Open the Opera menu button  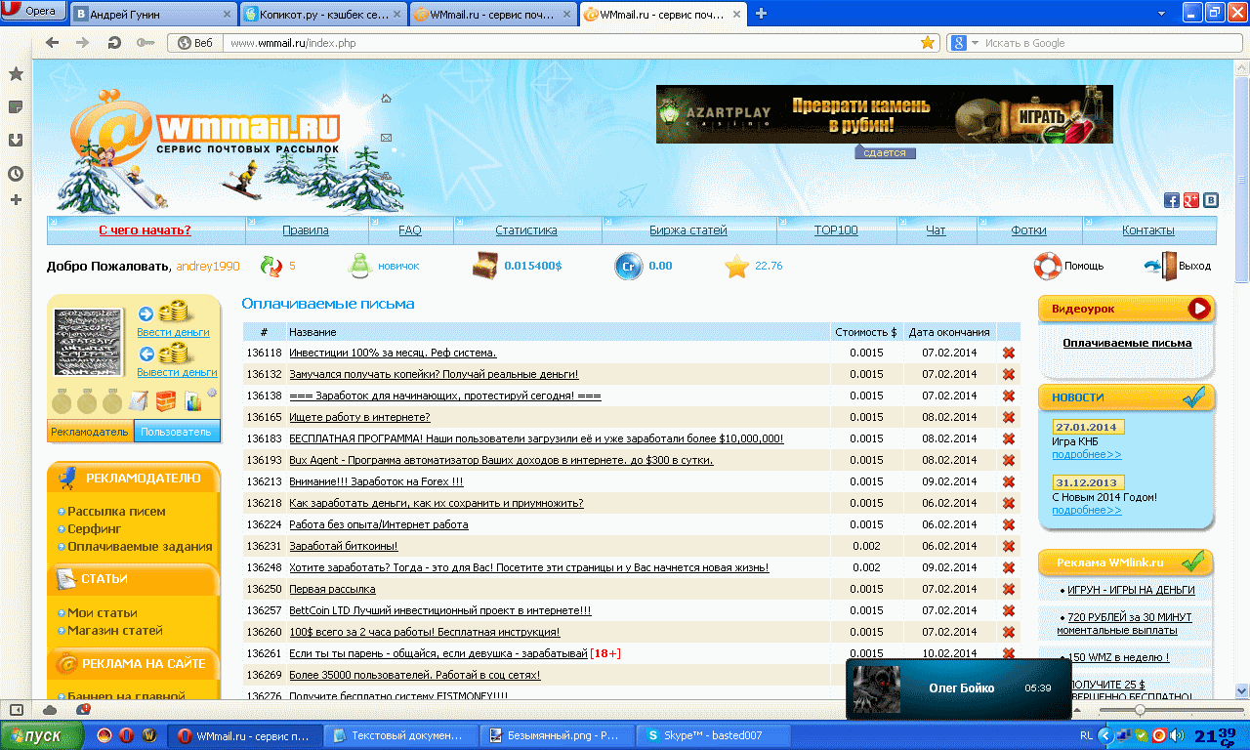click(34, 13)
